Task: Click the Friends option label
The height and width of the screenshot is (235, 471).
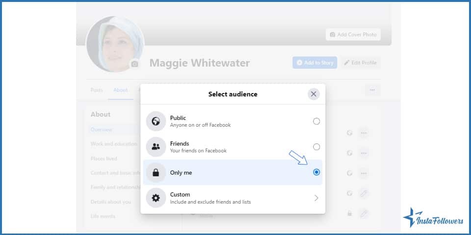Action: point(180,143)
